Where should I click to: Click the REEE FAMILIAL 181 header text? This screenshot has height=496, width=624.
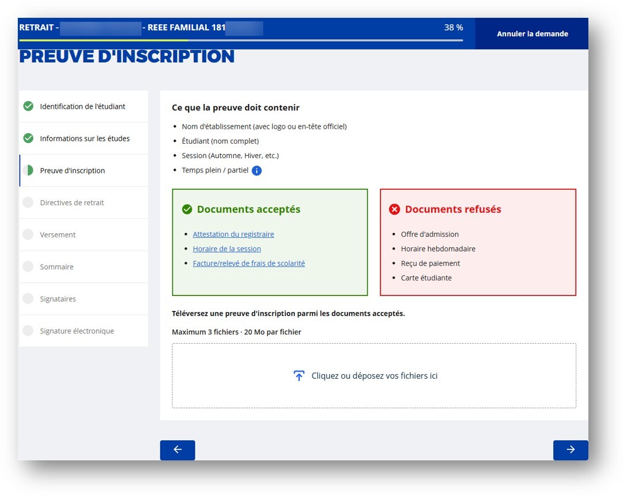coord(187,28)
